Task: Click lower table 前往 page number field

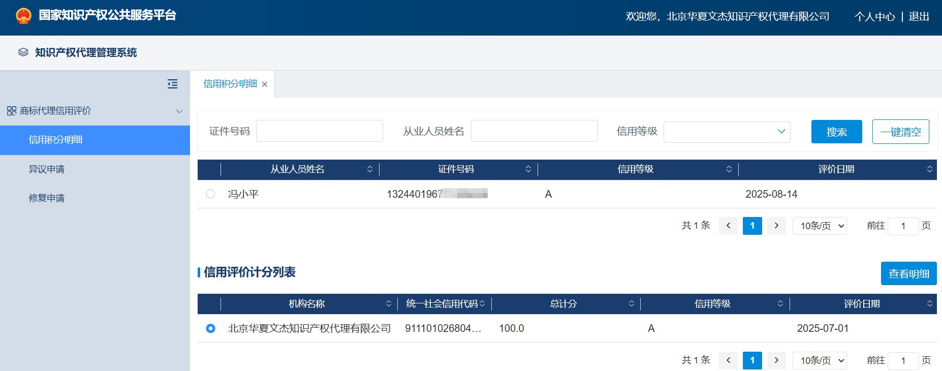Action: [903, 361]
